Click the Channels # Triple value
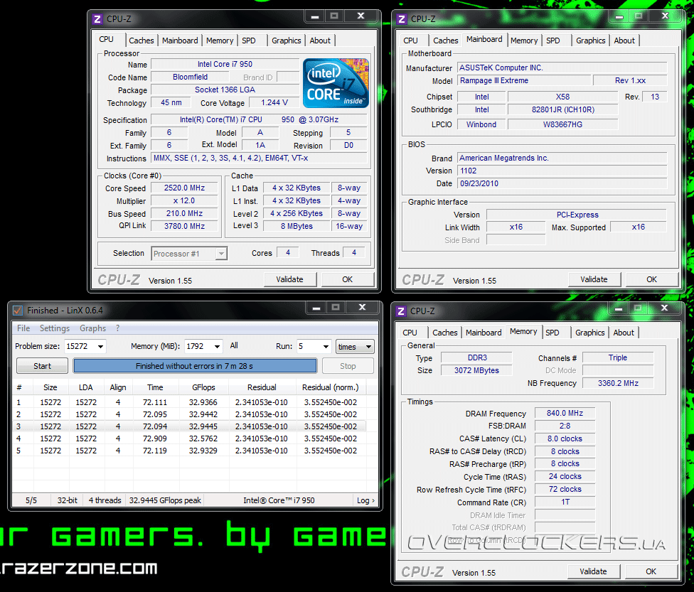Screen dimensions: 694x592 (x=618, y=357)
